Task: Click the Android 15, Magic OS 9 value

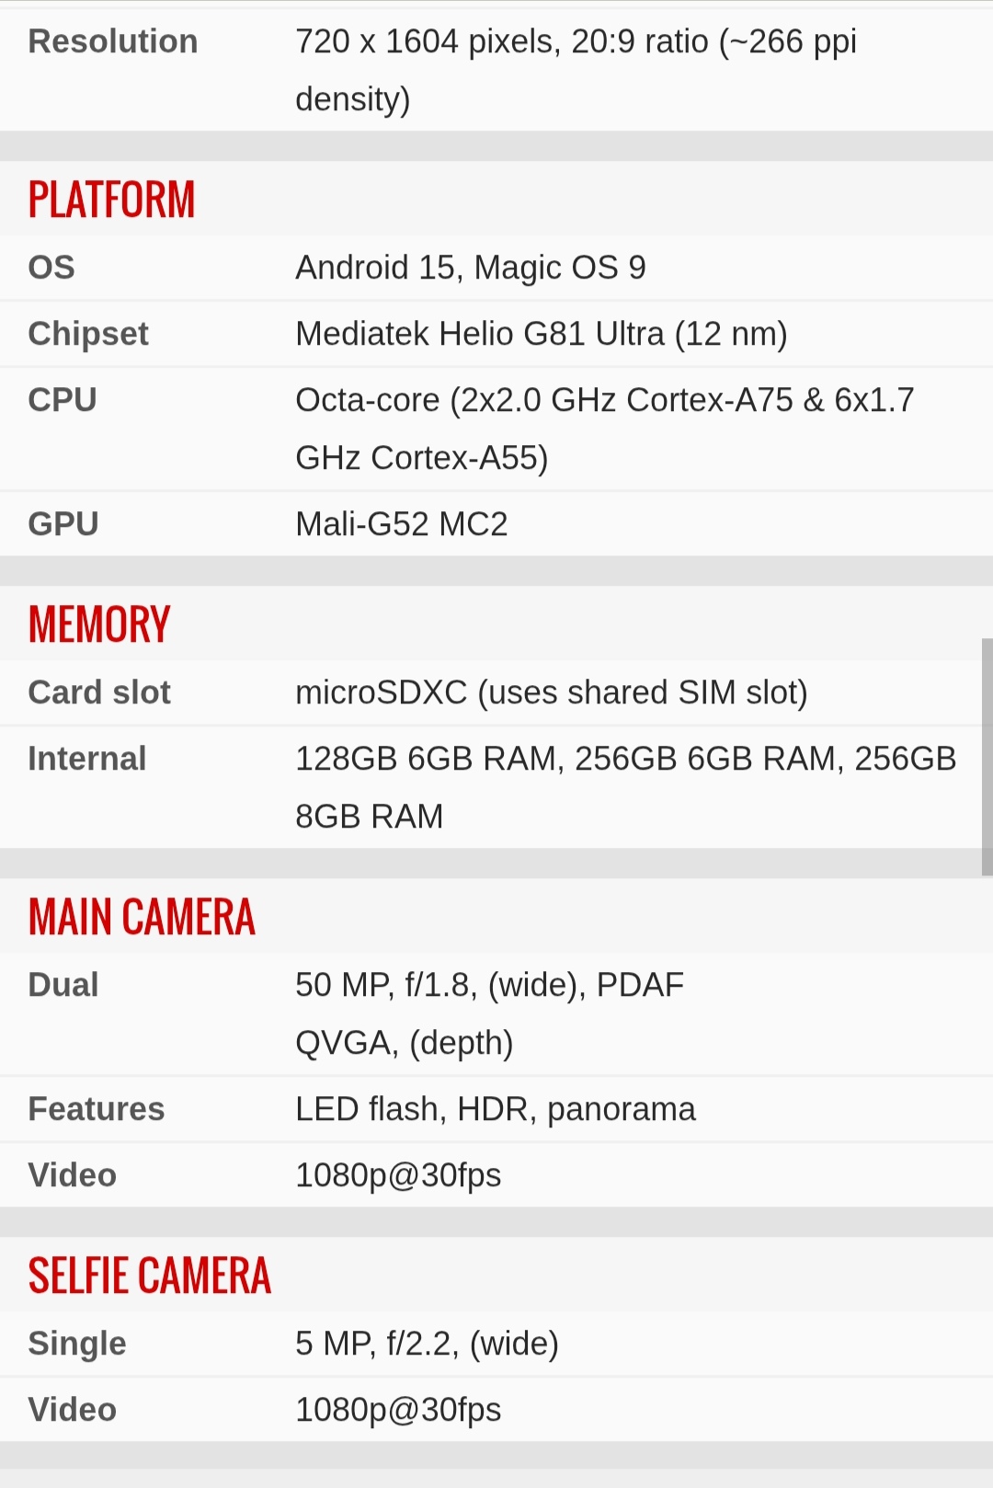Action: [x=470, y=268]
